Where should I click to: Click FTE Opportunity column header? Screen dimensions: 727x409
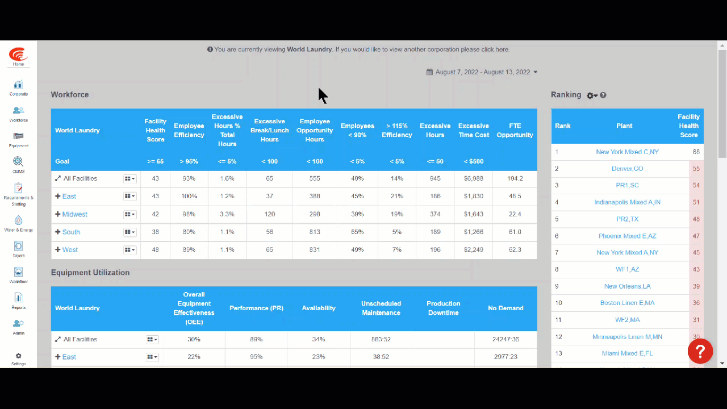[x=515, y=131]
